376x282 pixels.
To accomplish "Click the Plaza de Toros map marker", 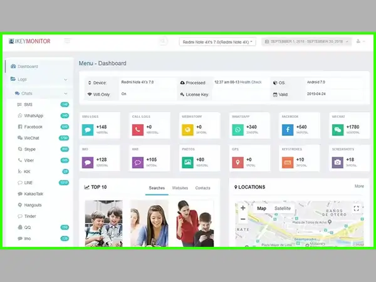I will point(330,222).
